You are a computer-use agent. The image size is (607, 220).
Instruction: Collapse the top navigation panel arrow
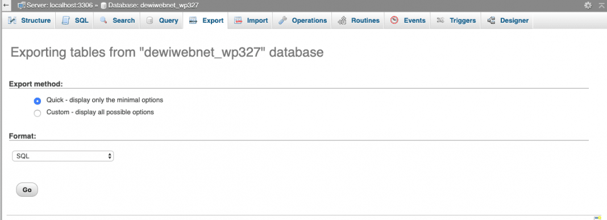click(x=601, y=6)
